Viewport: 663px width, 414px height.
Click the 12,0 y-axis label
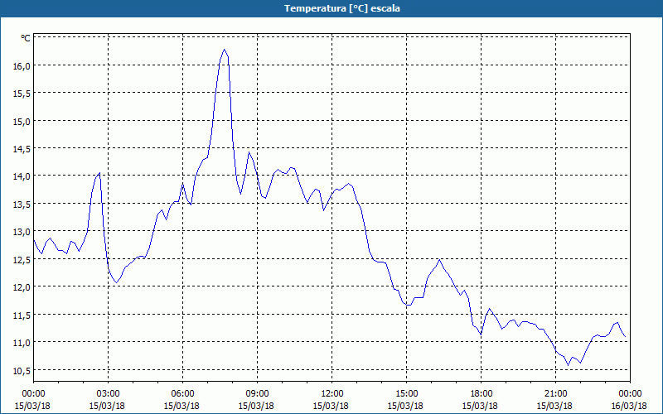click(22, 286)
